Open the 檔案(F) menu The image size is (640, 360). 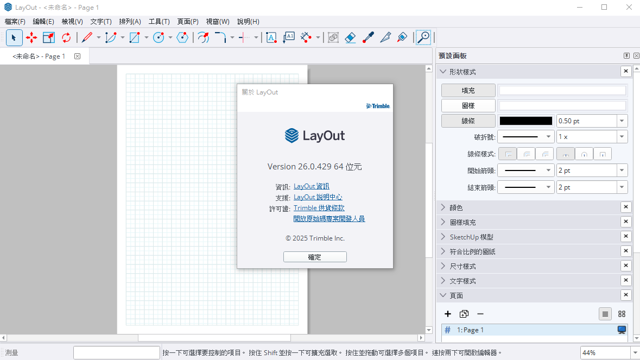tap(15, 22)
